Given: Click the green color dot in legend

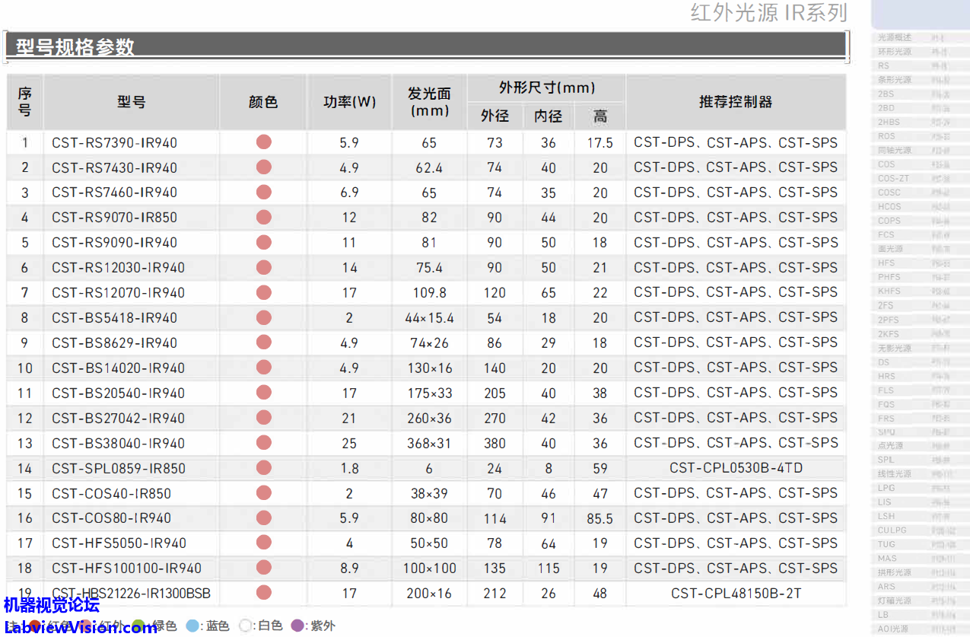Looking at the screenshot, I should (x=138, y=626).
